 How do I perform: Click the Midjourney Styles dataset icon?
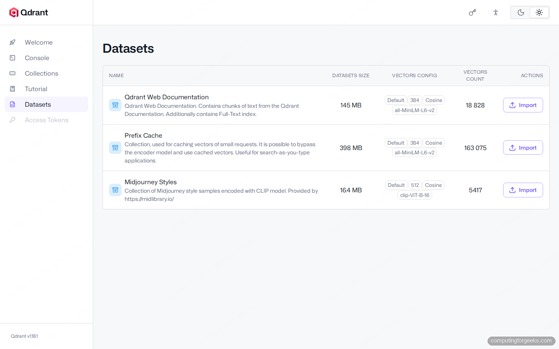pos(115,190)
